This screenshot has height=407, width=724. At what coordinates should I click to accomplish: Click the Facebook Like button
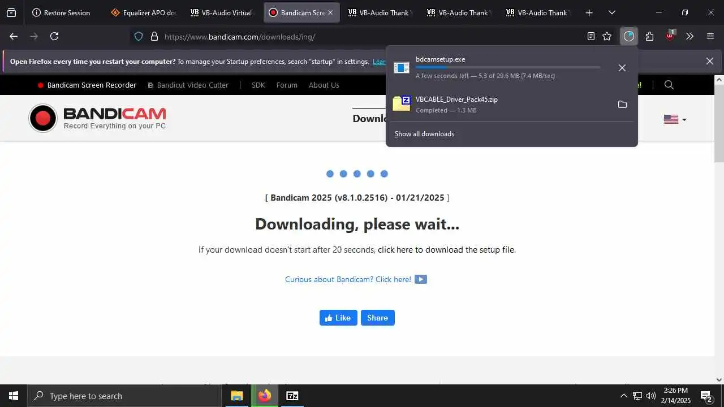[x=338, y=318]
